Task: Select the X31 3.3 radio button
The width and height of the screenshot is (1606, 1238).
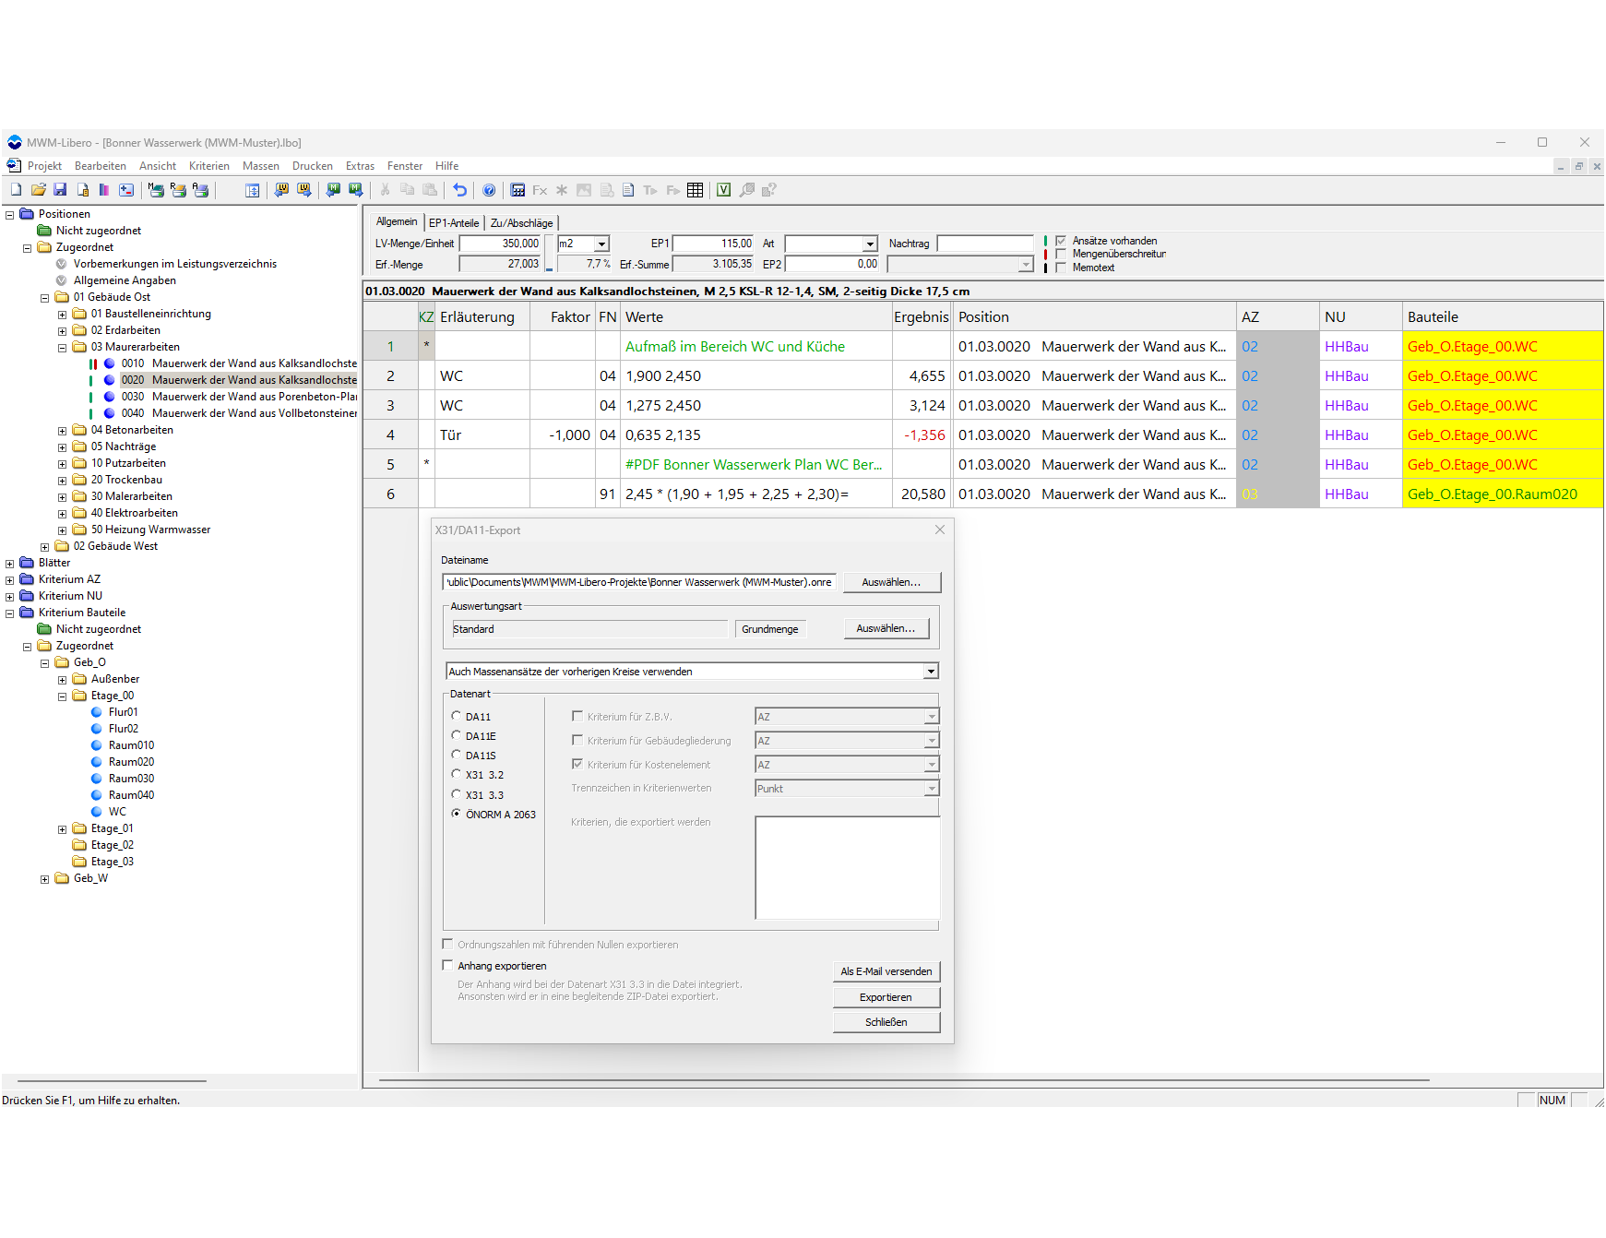Action: pos(456,794)
